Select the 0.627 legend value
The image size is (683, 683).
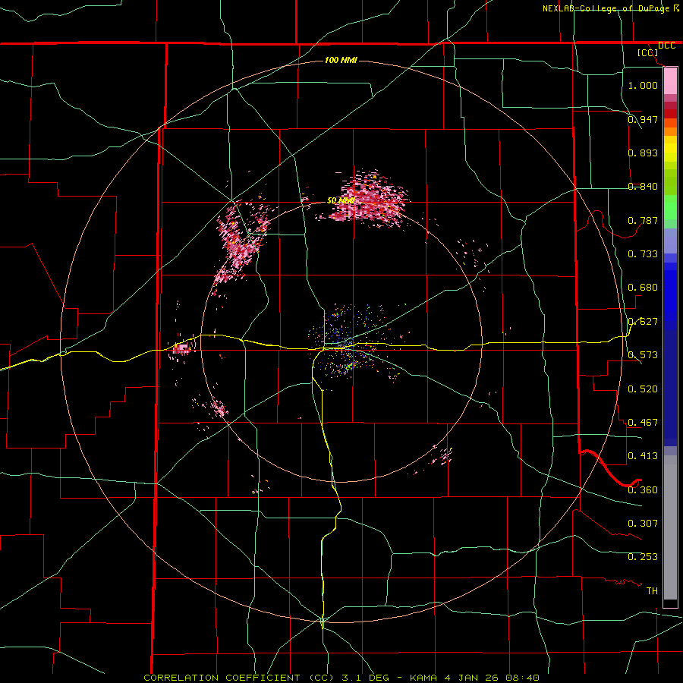coord(643,322)
